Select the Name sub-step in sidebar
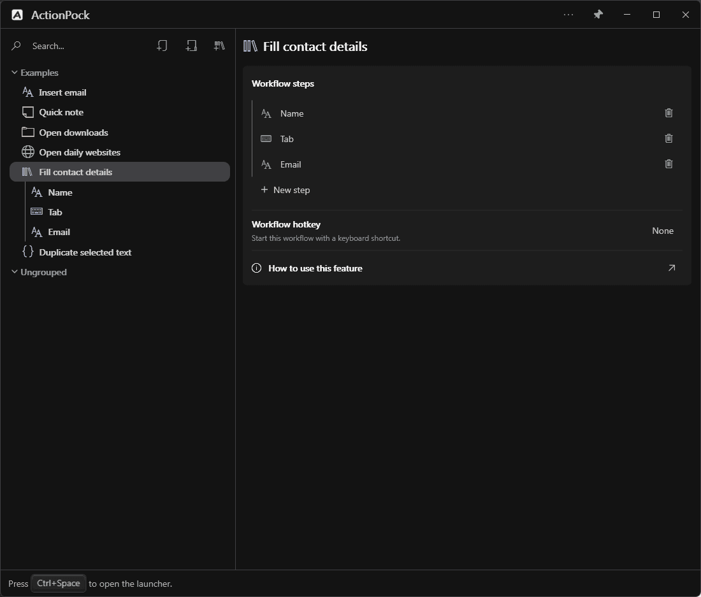Viewport: 701px width, 597px height. tap(129, 192)
